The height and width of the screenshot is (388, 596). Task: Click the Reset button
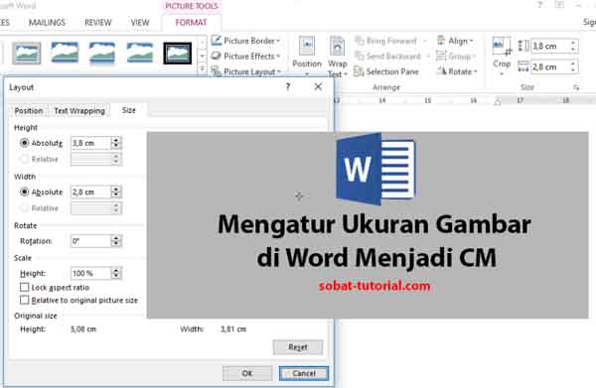298,347
